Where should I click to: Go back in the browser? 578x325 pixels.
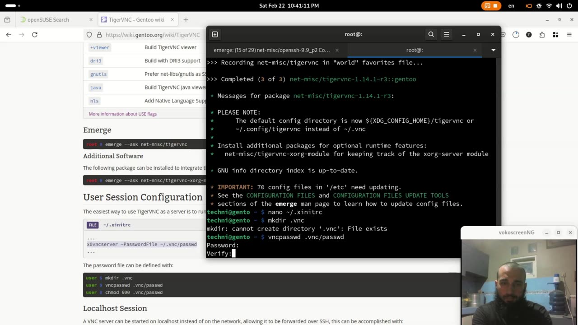9,35
